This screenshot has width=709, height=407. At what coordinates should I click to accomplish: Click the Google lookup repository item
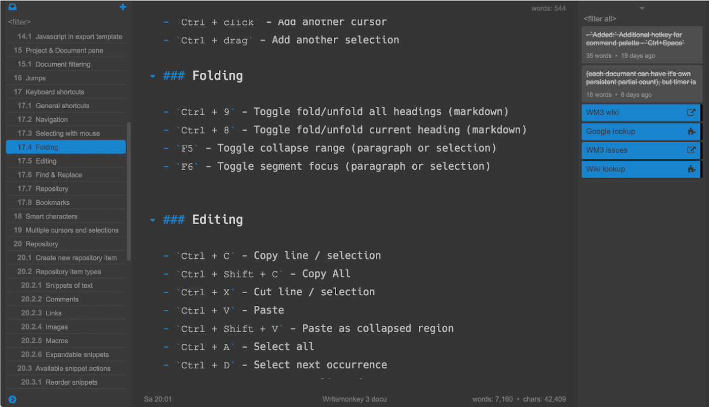(633, 131)
